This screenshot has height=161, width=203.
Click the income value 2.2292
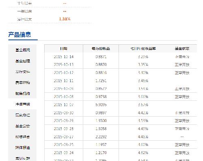click(x=101, y=137)
